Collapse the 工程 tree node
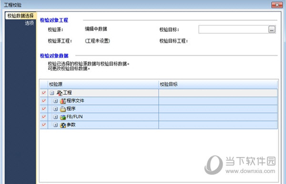 pyautogui.click(x=52, y=93)
